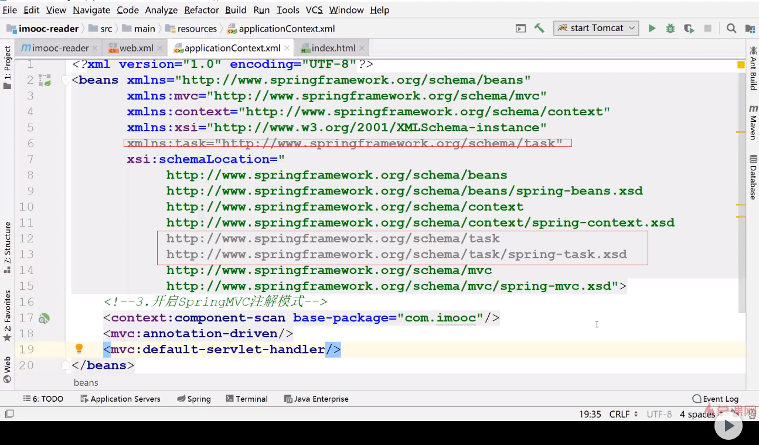759x445 pixels.
Task: Open the Event Log
Action: [716, 399]
